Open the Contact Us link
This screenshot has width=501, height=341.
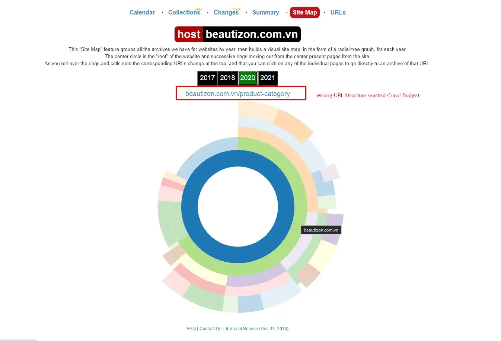click(x=210, y=329)
